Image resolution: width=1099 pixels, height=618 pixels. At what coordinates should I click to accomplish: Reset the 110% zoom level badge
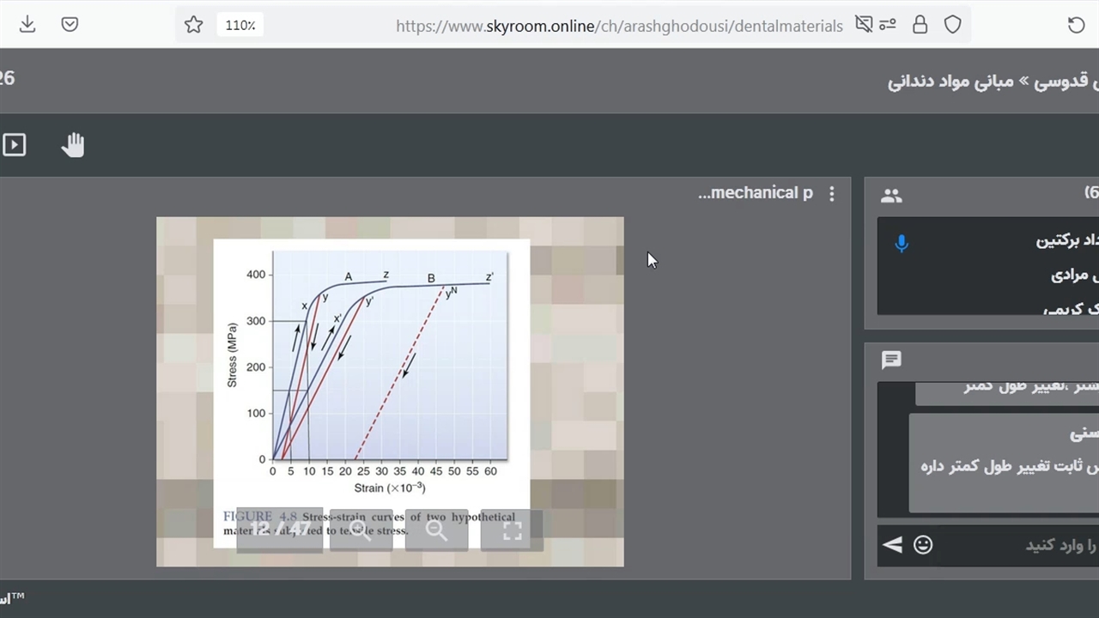(x=240, y=25)
